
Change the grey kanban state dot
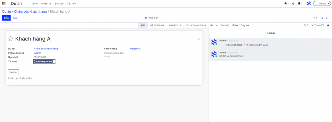click(x=199, y=39)
